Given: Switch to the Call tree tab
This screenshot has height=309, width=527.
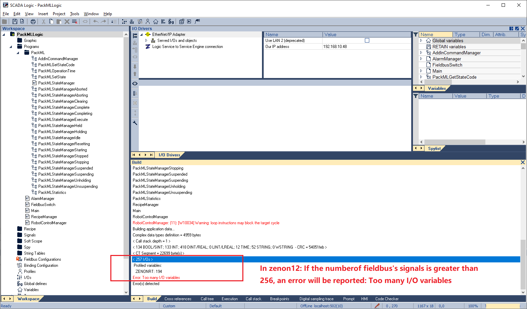Looking at the screenshot, I should [207, 299].
